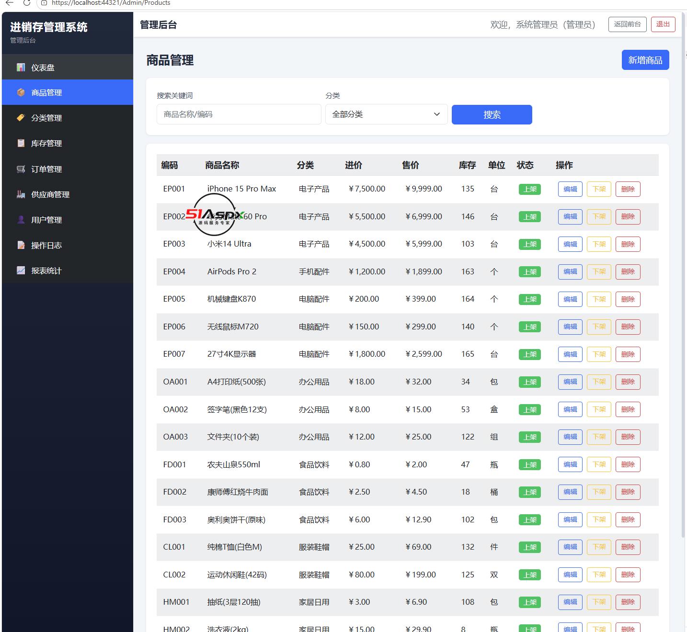Screen dimensions: 687x632
Task: Go to 库存管理 in the sidebar
Action: (x=68, y=143)
